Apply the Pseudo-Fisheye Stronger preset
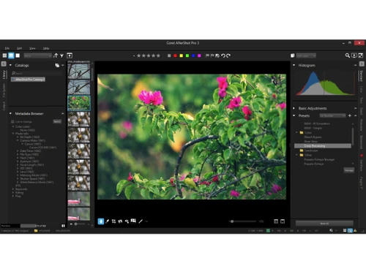The height and width of the screenshot is (274, 366). (x=319, y=159)
